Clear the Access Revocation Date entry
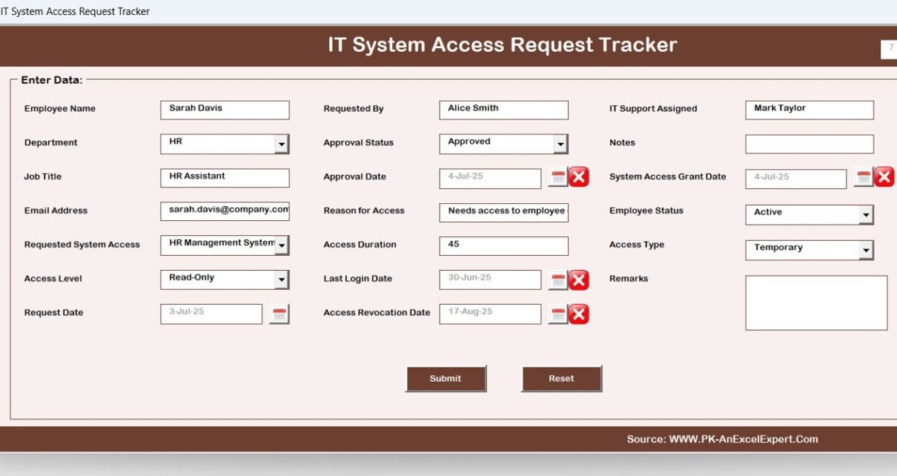 tap(579, 314)
